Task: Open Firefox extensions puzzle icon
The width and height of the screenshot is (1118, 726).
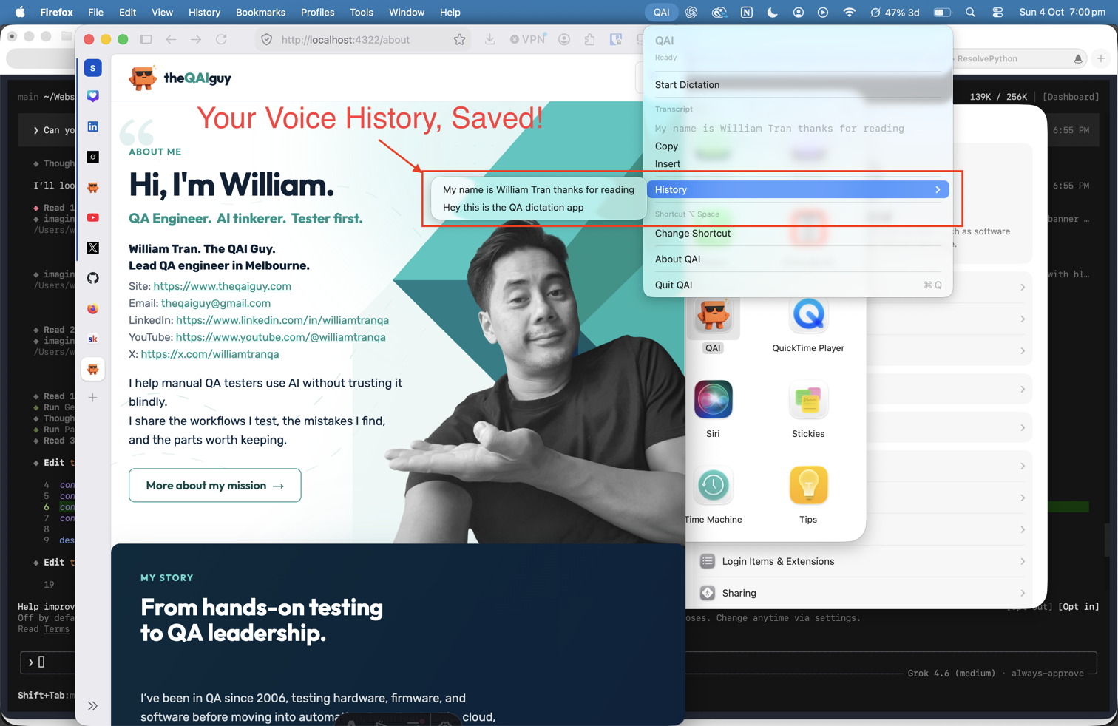Action: coord(589,40)
